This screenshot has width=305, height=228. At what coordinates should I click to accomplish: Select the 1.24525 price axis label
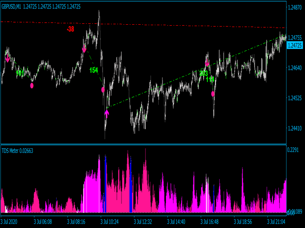pyautogui.click(x=295, y=98)
